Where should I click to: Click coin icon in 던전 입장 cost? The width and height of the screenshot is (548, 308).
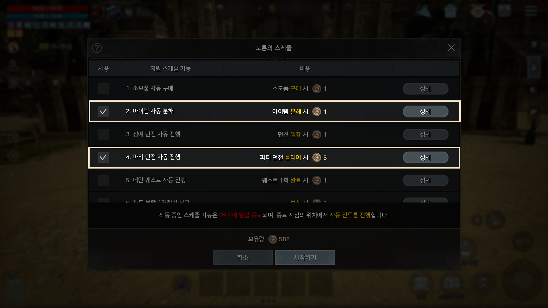317,134
